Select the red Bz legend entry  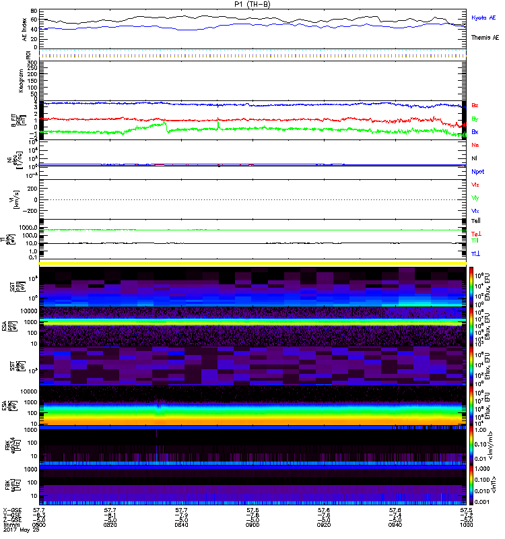pos(475,106)
